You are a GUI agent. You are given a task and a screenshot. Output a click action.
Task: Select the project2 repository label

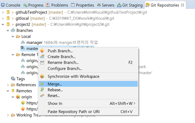23,25
